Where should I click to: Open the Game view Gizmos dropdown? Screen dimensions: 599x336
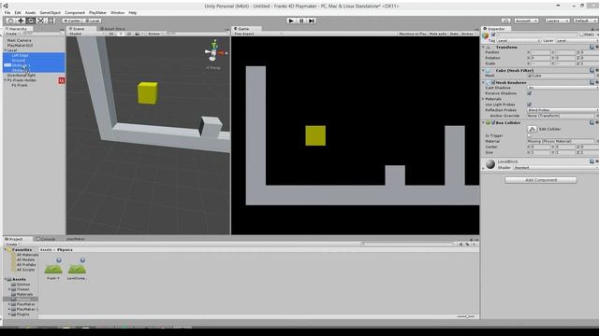(468, 34)
